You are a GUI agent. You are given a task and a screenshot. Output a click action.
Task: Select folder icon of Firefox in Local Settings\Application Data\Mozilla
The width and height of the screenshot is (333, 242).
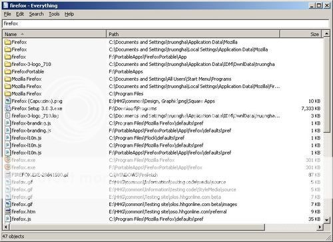click(8, 49)
